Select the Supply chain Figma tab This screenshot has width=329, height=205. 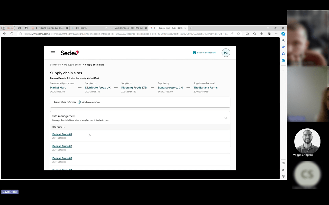point(168,28)
